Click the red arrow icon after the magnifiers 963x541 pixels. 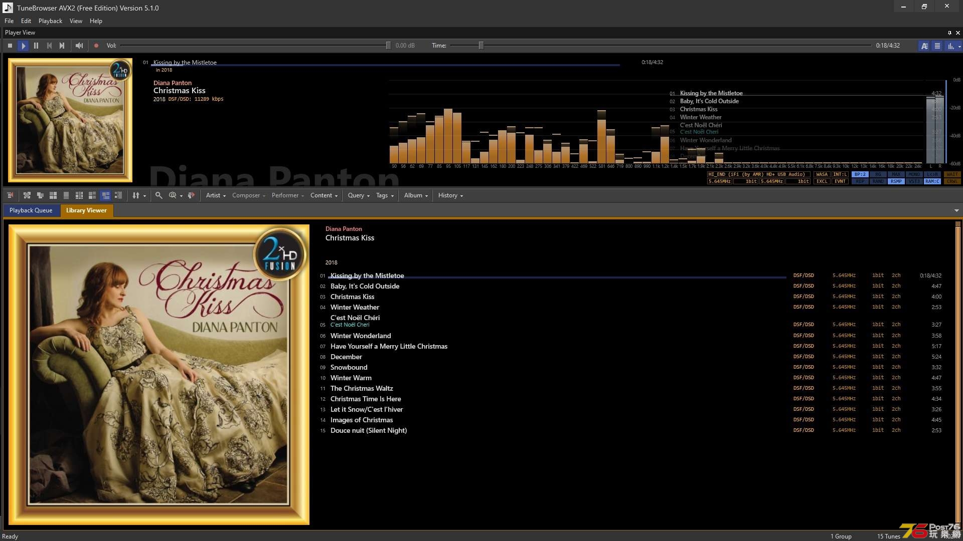(x=191, y=195)
